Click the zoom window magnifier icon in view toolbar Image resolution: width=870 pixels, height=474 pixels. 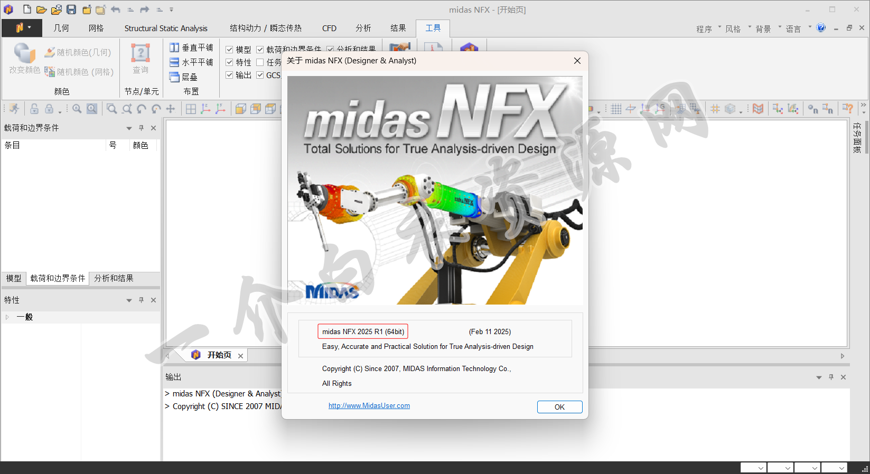(x=111, y=109)
